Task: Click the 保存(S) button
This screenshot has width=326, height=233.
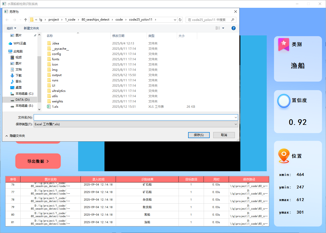Action: click(x=199, y=135)
